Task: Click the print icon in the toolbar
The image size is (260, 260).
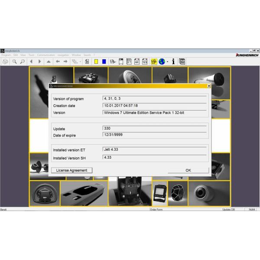Action: (x=5, y=62)
